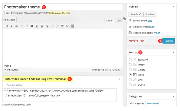Click the 'Word count: 0' text
Viewport: 180px width, 111px height.
tap(11, 70)
